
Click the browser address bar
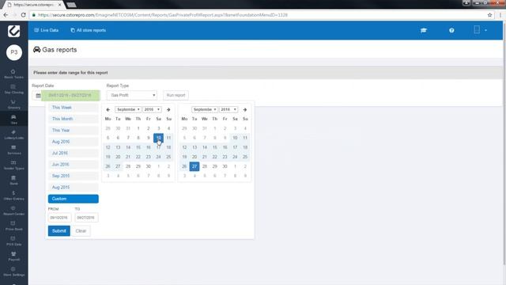259,15
